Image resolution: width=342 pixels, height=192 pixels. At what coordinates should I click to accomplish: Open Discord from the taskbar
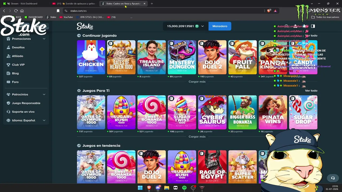click(158, 188)
